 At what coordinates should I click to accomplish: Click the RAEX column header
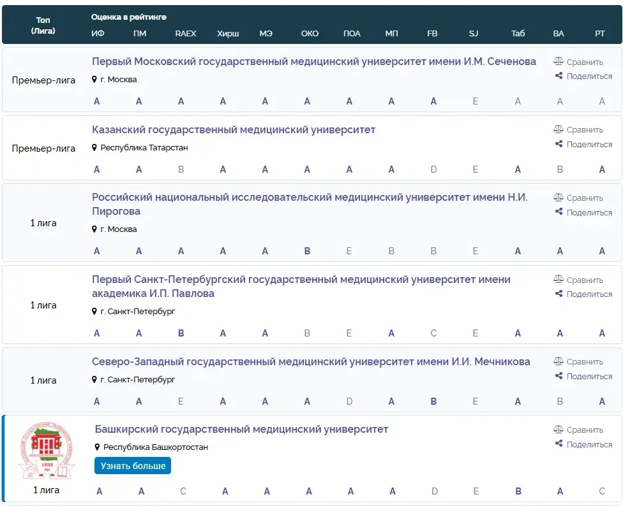[186, 34]
